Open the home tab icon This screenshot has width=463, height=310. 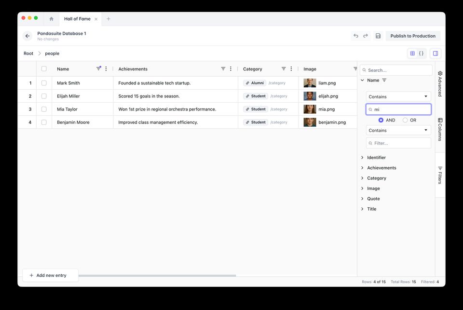point(52,19)
